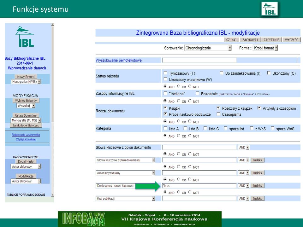303x227 pixels.
Task: Select the OR radio below the Pinus field
Action: pyautogui.click(x=178, y=192)
